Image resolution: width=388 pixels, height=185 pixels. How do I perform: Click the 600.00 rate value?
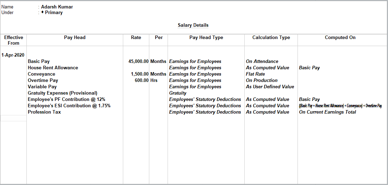click(142, 81)
